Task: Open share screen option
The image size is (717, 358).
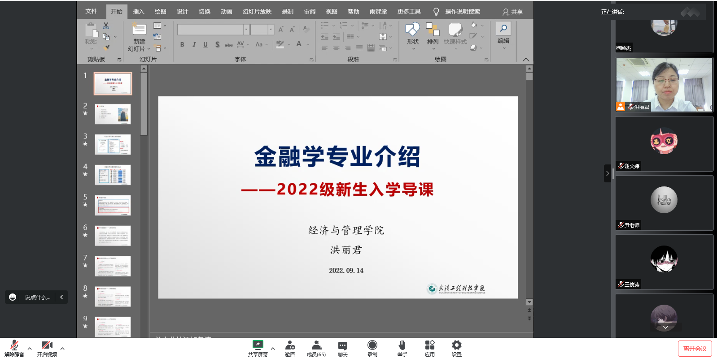Action: click(x=258, y=348)
